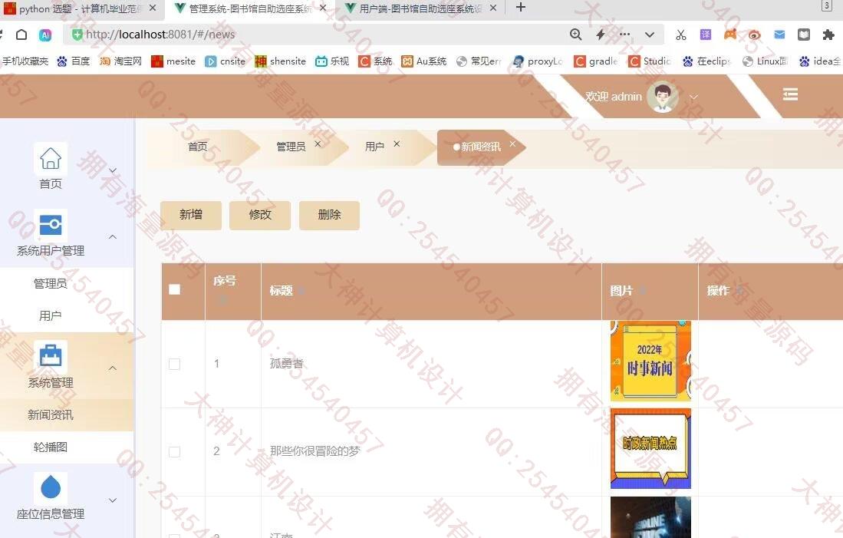
Task: Click the mail extension icon
Action: pyautogui.click(x=779, y=35)
